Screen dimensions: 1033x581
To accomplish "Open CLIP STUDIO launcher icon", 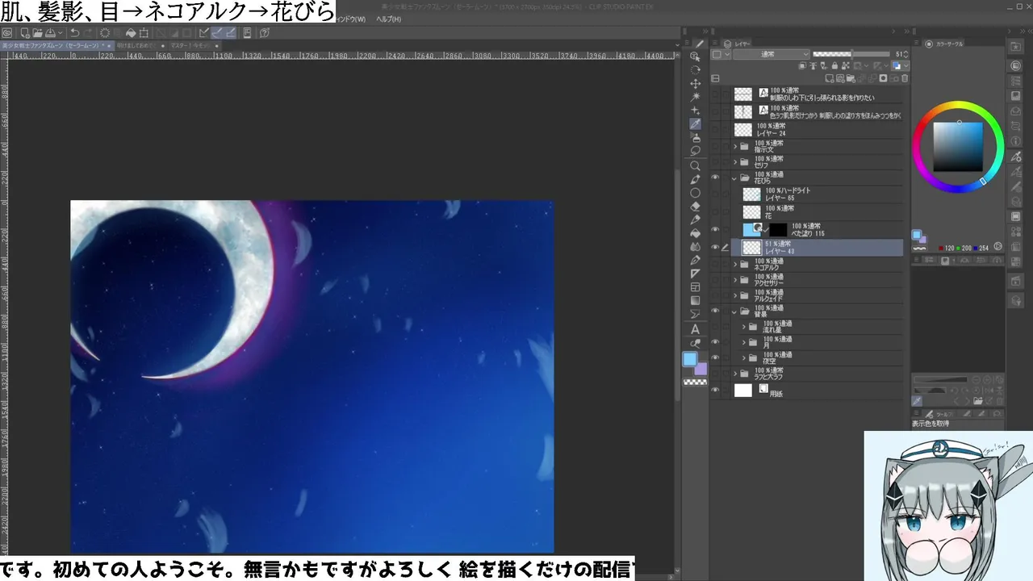I will (x=6, y=33).
